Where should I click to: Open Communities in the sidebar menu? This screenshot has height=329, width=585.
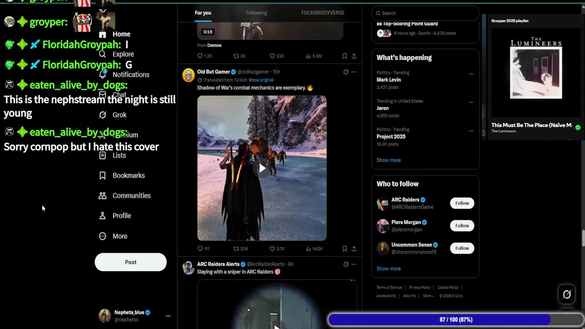(131, 196)
